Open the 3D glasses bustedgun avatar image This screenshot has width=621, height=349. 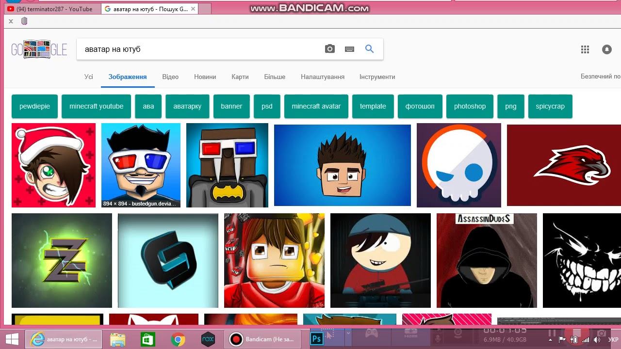pyautogui.click(x=141, y=165)
